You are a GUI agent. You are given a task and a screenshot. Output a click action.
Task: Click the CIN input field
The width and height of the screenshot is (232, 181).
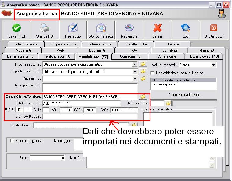point(46,110)
